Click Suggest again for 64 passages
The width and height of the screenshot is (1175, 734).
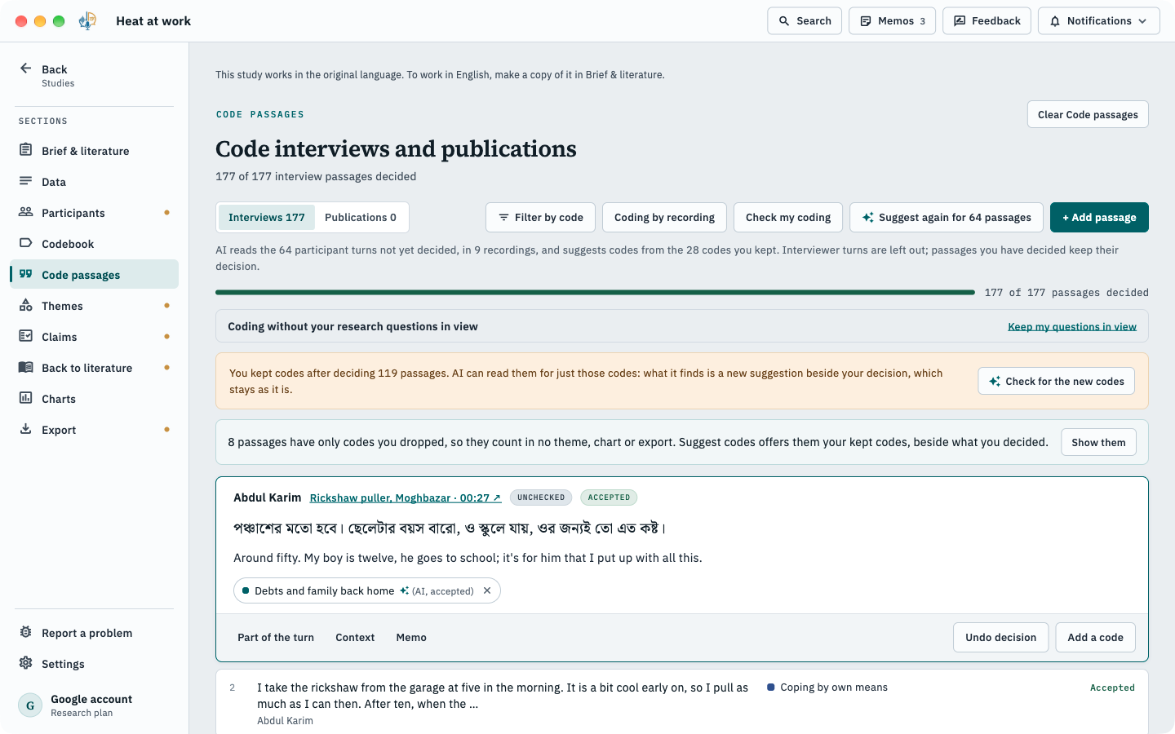pyautogui.click(x=947, y=217)
